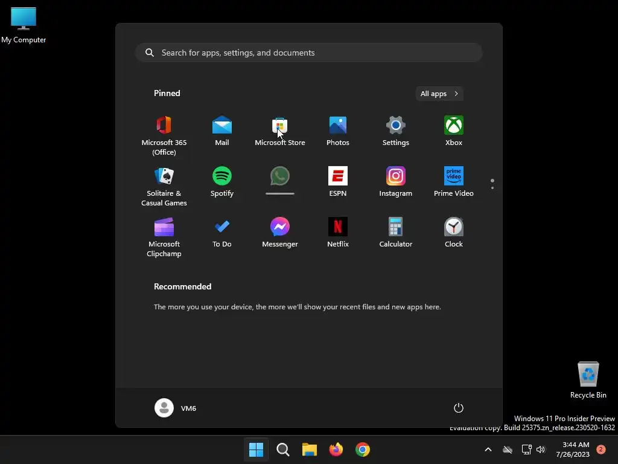
Task: Open the notifications badge showing 2
Action: pos(601,449)
